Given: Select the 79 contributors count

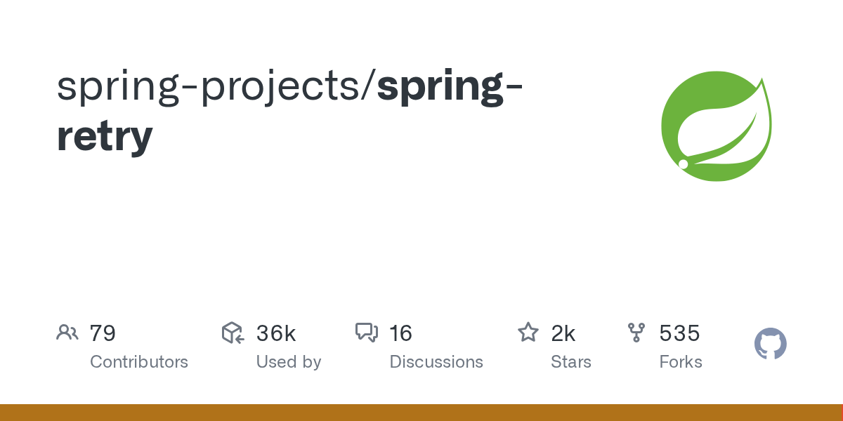Looking at the screenshot, I should (103, 333).
